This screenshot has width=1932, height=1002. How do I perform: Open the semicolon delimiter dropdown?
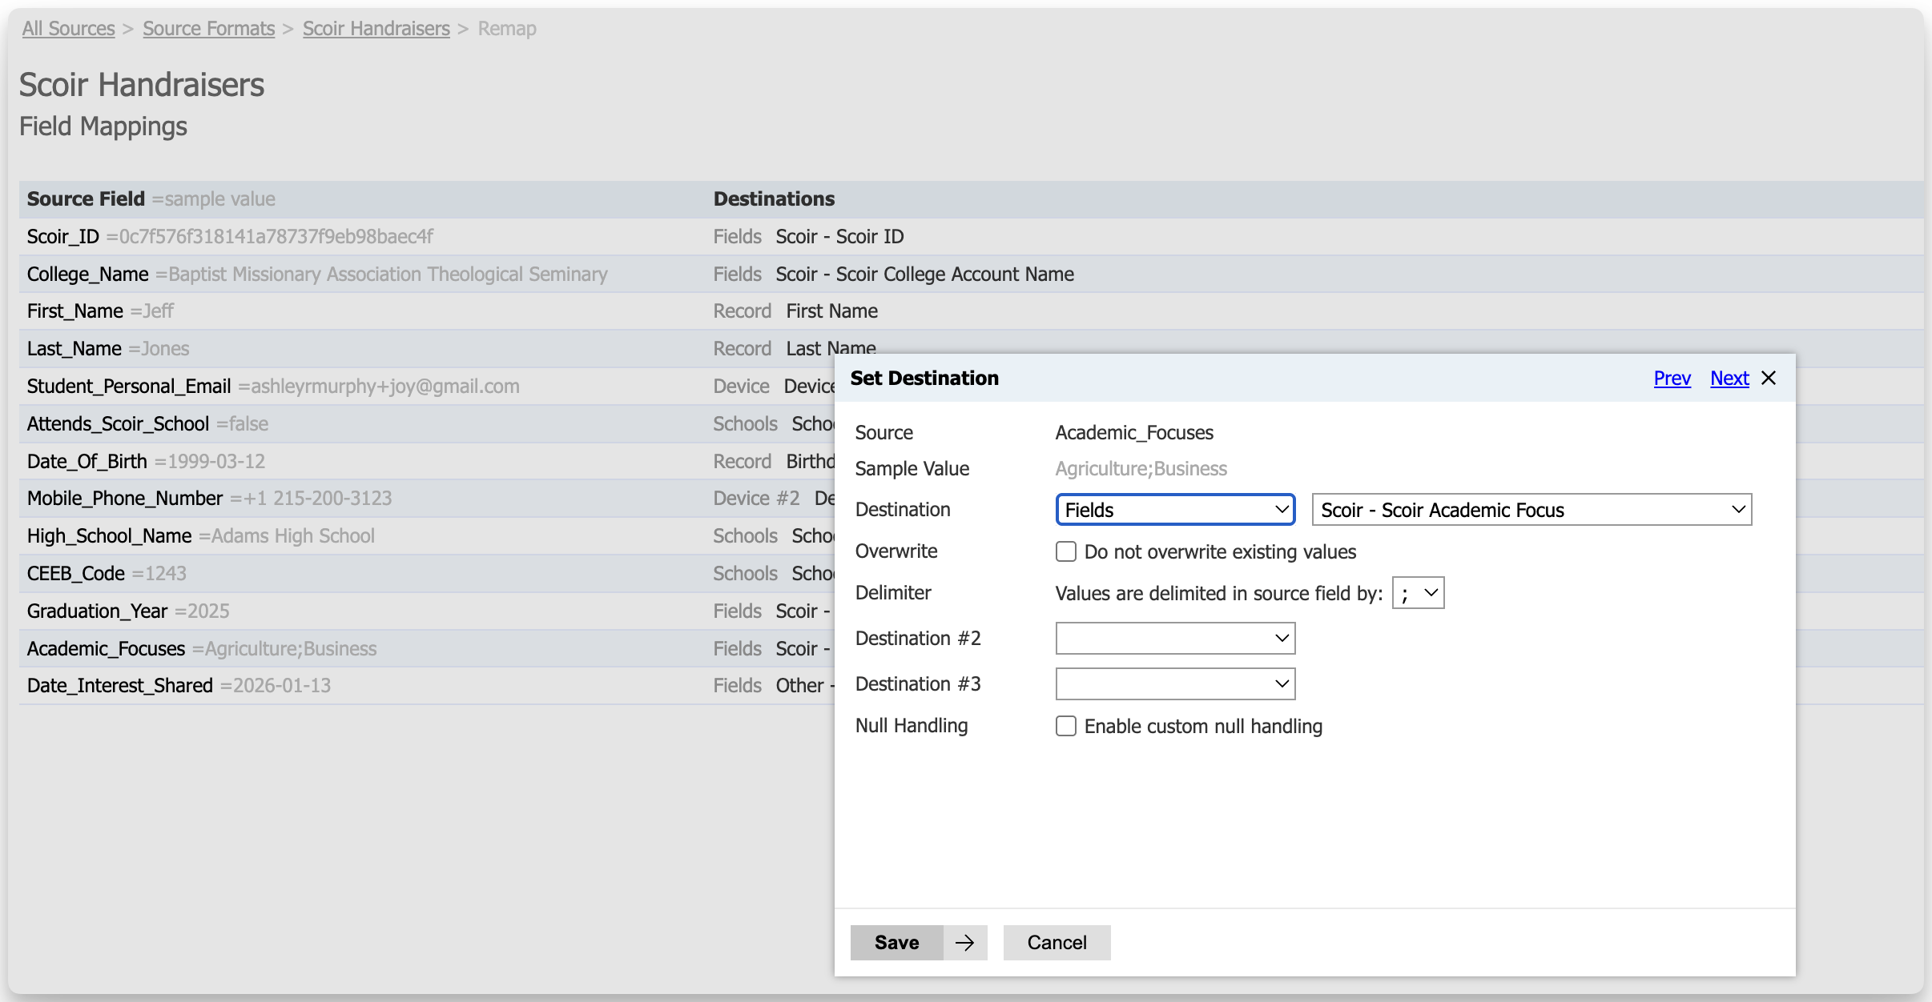(x=1418, y=593)
